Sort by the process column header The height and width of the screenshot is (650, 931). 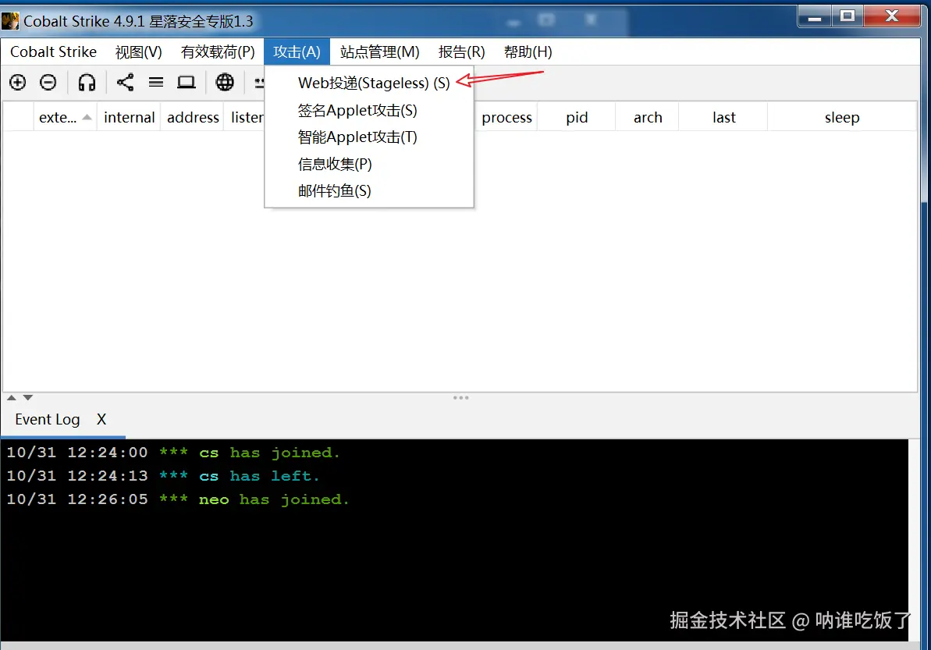point(506,118)
